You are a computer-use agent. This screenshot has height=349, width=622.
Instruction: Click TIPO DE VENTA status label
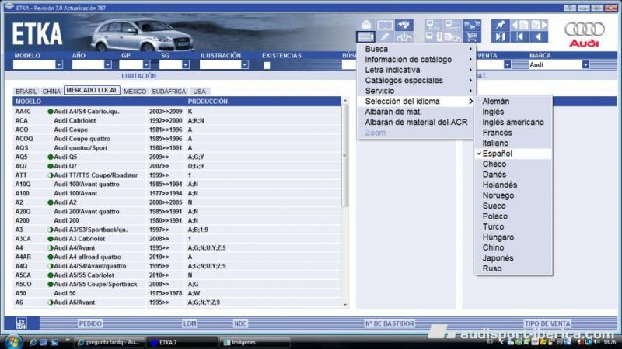click(547, 323)
